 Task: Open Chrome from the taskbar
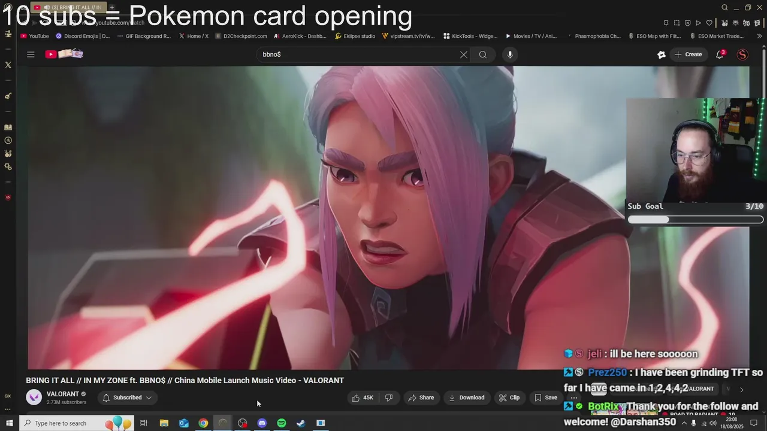point(203,423)
